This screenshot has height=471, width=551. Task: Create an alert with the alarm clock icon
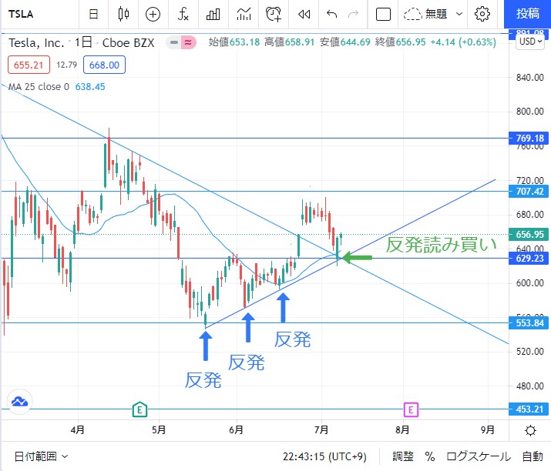point(273,14)
